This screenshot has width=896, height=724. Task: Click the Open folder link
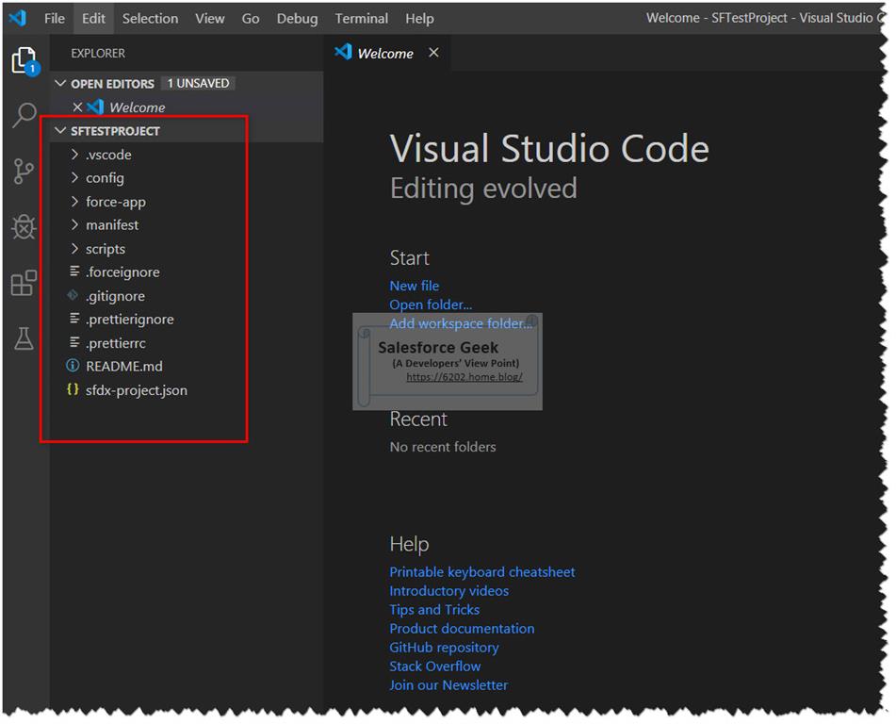pyautogui.click(x=431, y=304)
